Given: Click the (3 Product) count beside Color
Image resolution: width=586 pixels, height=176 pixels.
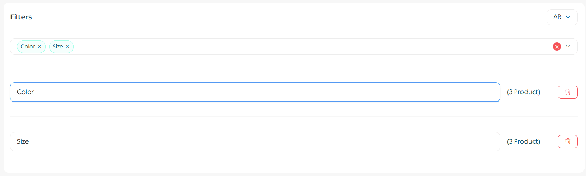Looking at the screenshot, I should pyautogui.click(x=523, y=92).
